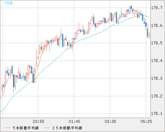
Task: Click the green 25-period legend line sample
Action: tap(47, 128)
